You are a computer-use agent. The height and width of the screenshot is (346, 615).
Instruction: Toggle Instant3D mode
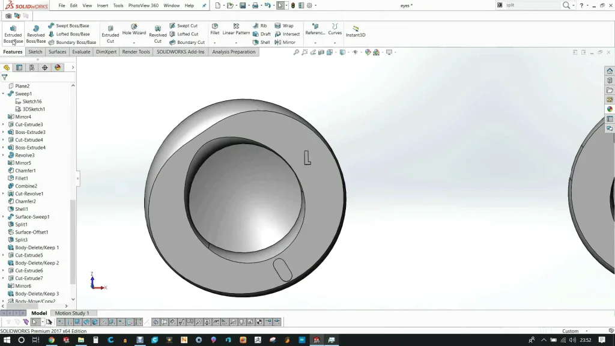point(356,31)
